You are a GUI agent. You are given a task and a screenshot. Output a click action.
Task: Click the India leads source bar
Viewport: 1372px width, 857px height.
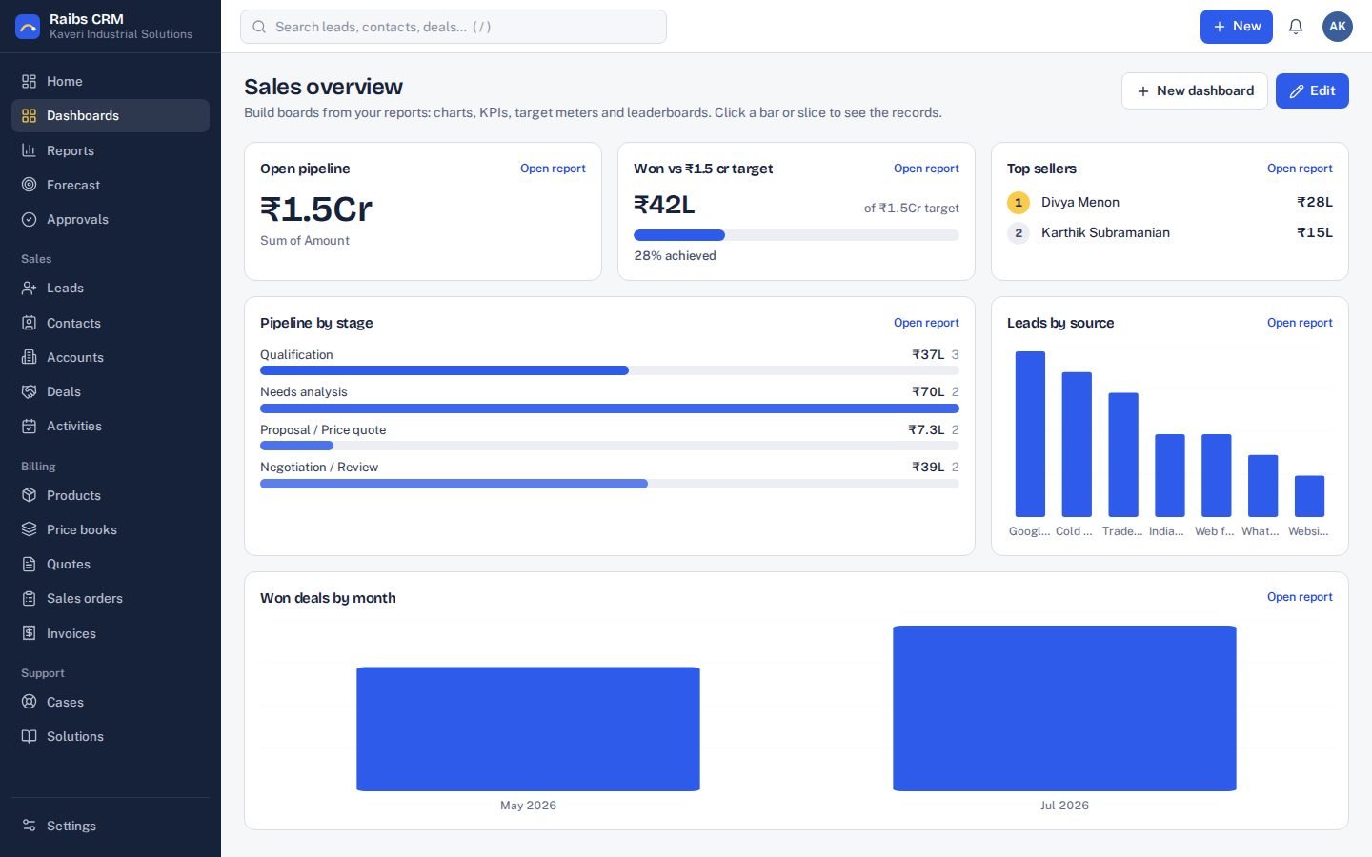[1170, 475]
